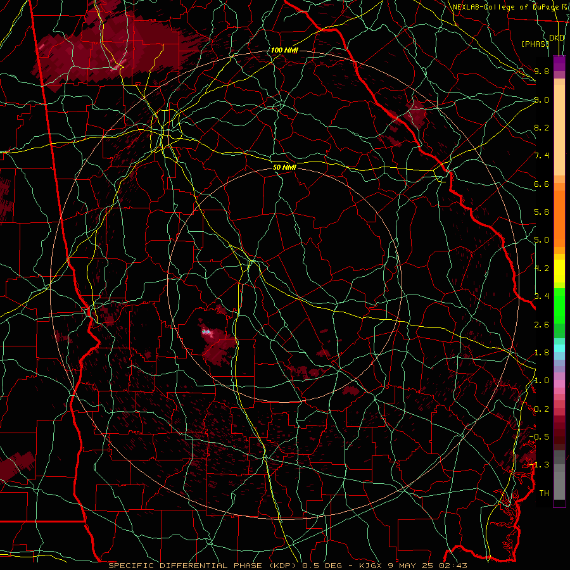Click the "9.8" color scale value

coord(541,71)
